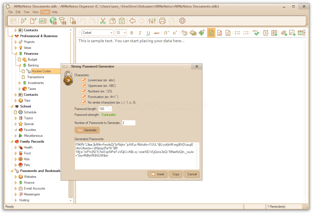Increase the font size

click(167, 33)
